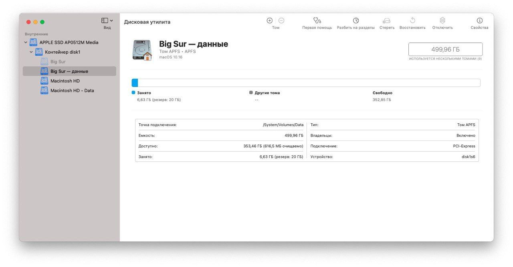Click the Restore (Восстановить) toolbar icon
The image size is (513, 267).
point(412,20)
